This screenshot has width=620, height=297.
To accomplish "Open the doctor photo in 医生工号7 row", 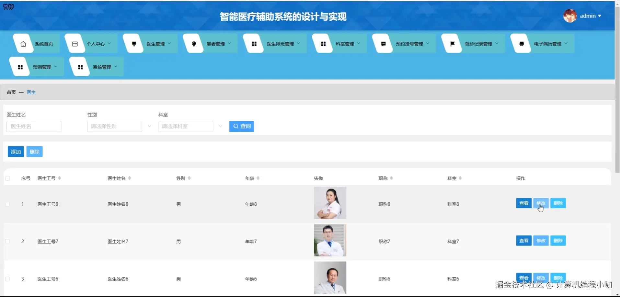I will click(330, 240).
